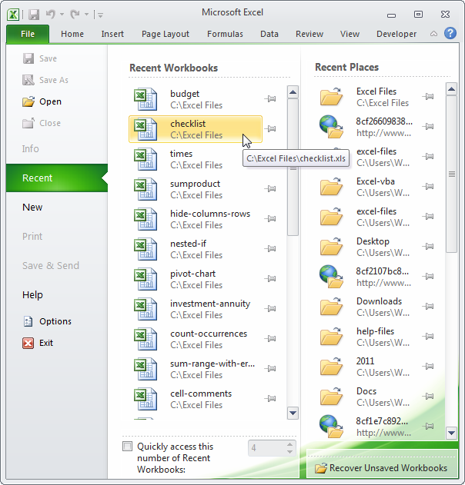Switch to the Page Layout tab

165,34
